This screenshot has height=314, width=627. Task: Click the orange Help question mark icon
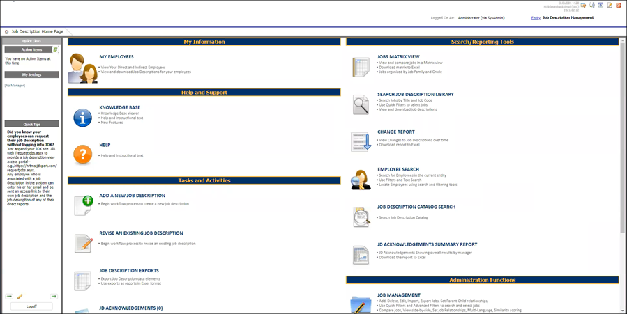(x=82, y=155)
